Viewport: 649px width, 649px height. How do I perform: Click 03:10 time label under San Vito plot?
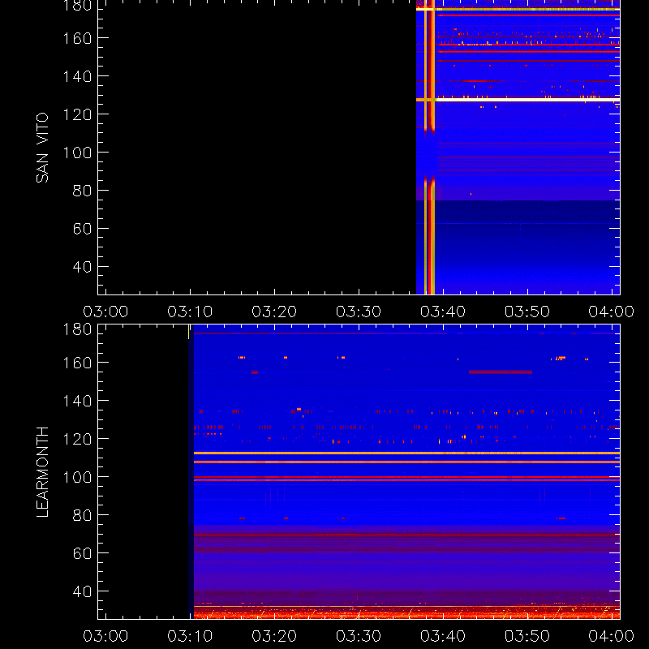190,312
